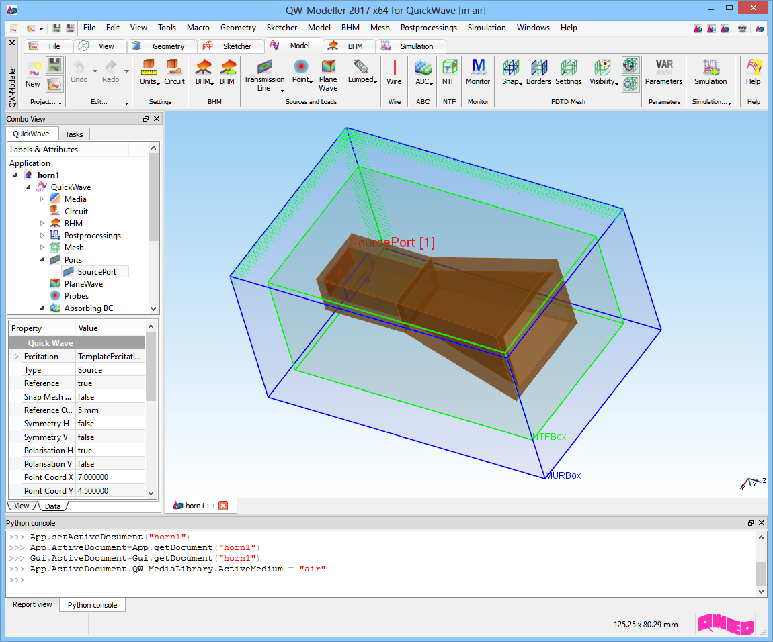
Task: Expand the Mesh tree node
Action: click(x=42, y=247)
